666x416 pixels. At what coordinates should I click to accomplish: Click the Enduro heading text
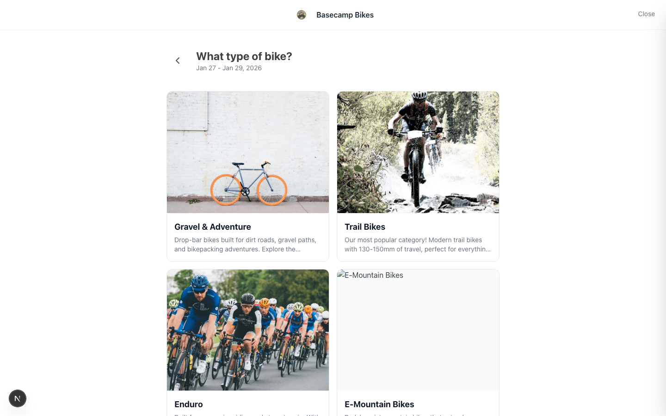pyautogui.click(x=189, y=404)
